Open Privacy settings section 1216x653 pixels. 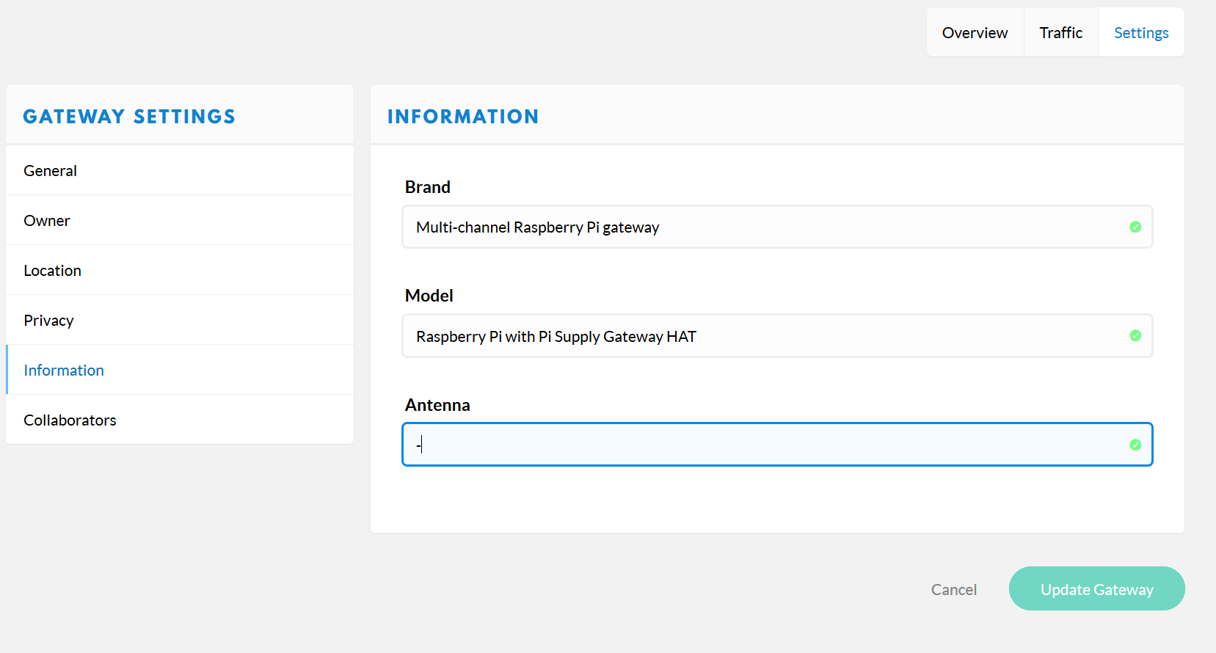point(180,320)
